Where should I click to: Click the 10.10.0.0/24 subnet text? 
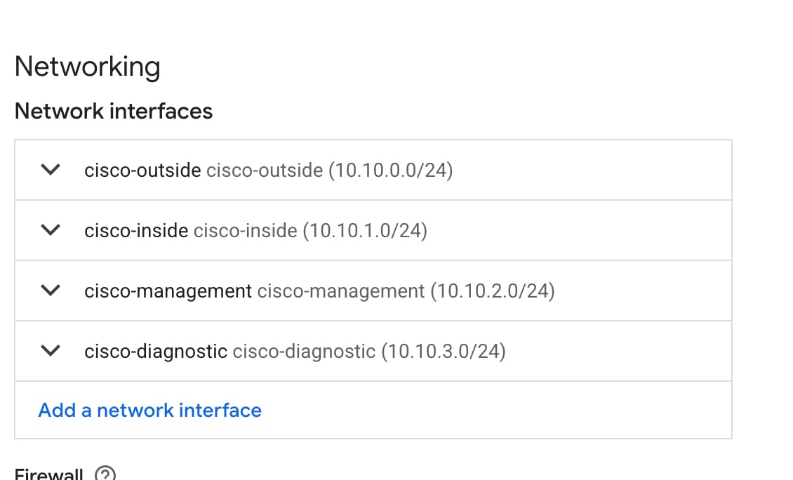391,170
